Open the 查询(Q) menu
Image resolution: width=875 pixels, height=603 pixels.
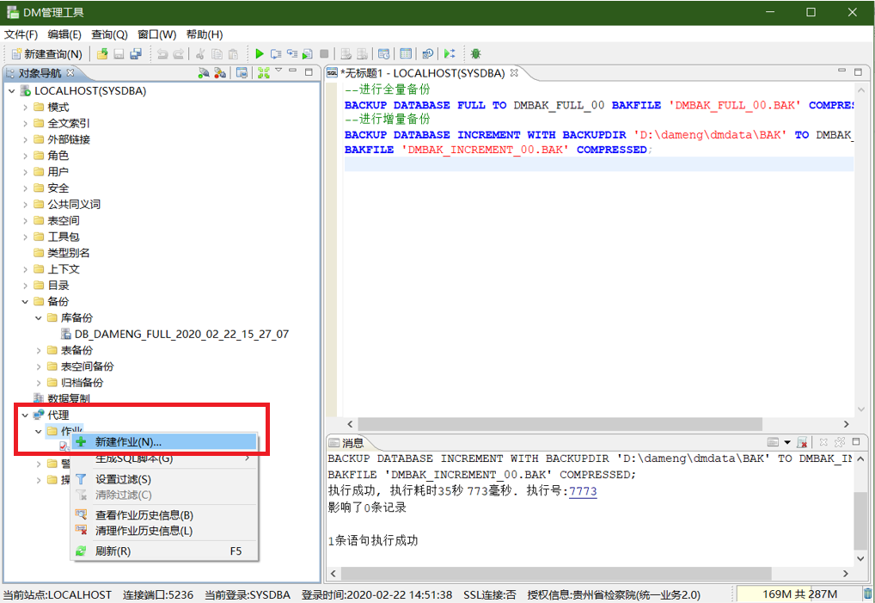[x=109, y=34]
